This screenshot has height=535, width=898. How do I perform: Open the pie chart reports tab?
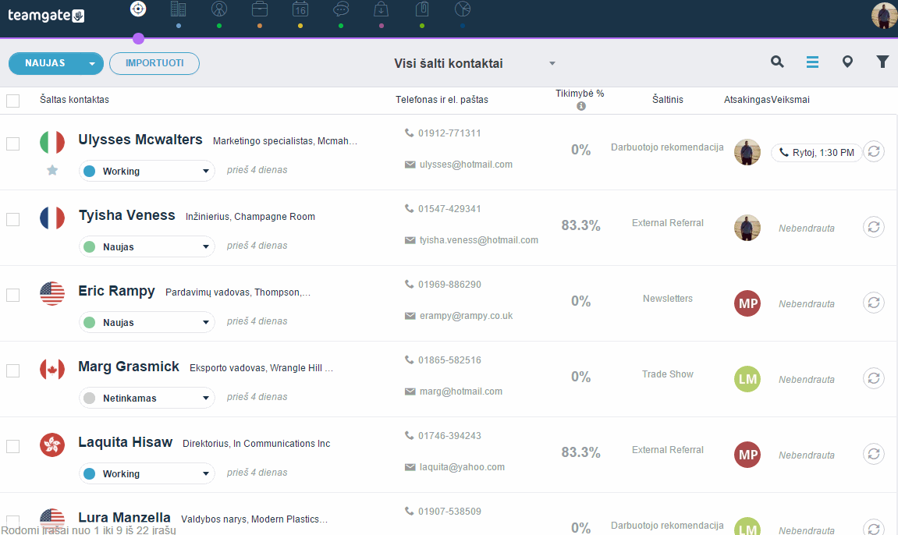pos(462,9)
